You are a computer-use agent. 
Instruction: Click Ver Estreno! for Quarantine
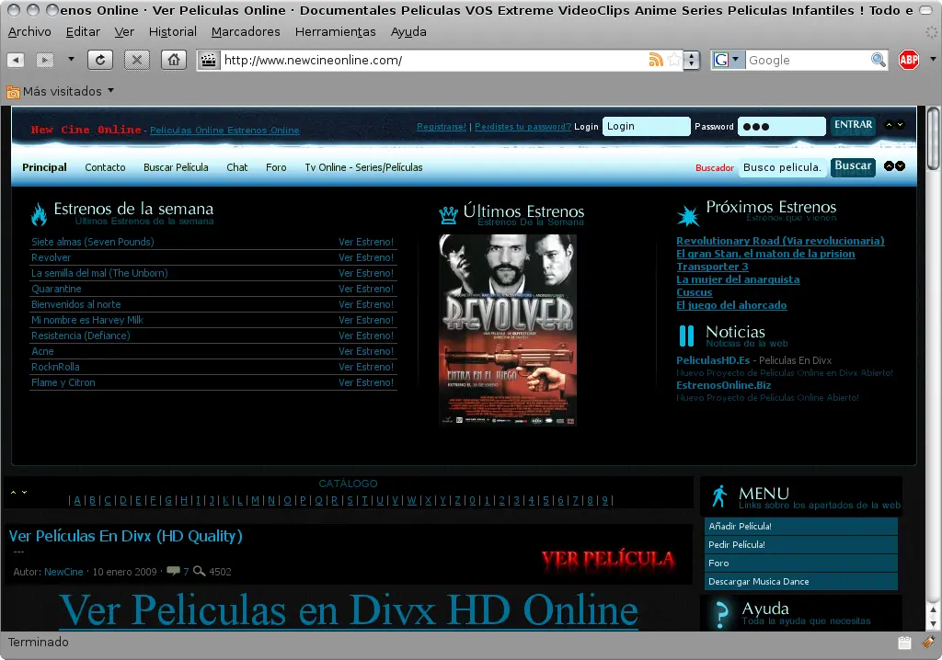(366, 289)
